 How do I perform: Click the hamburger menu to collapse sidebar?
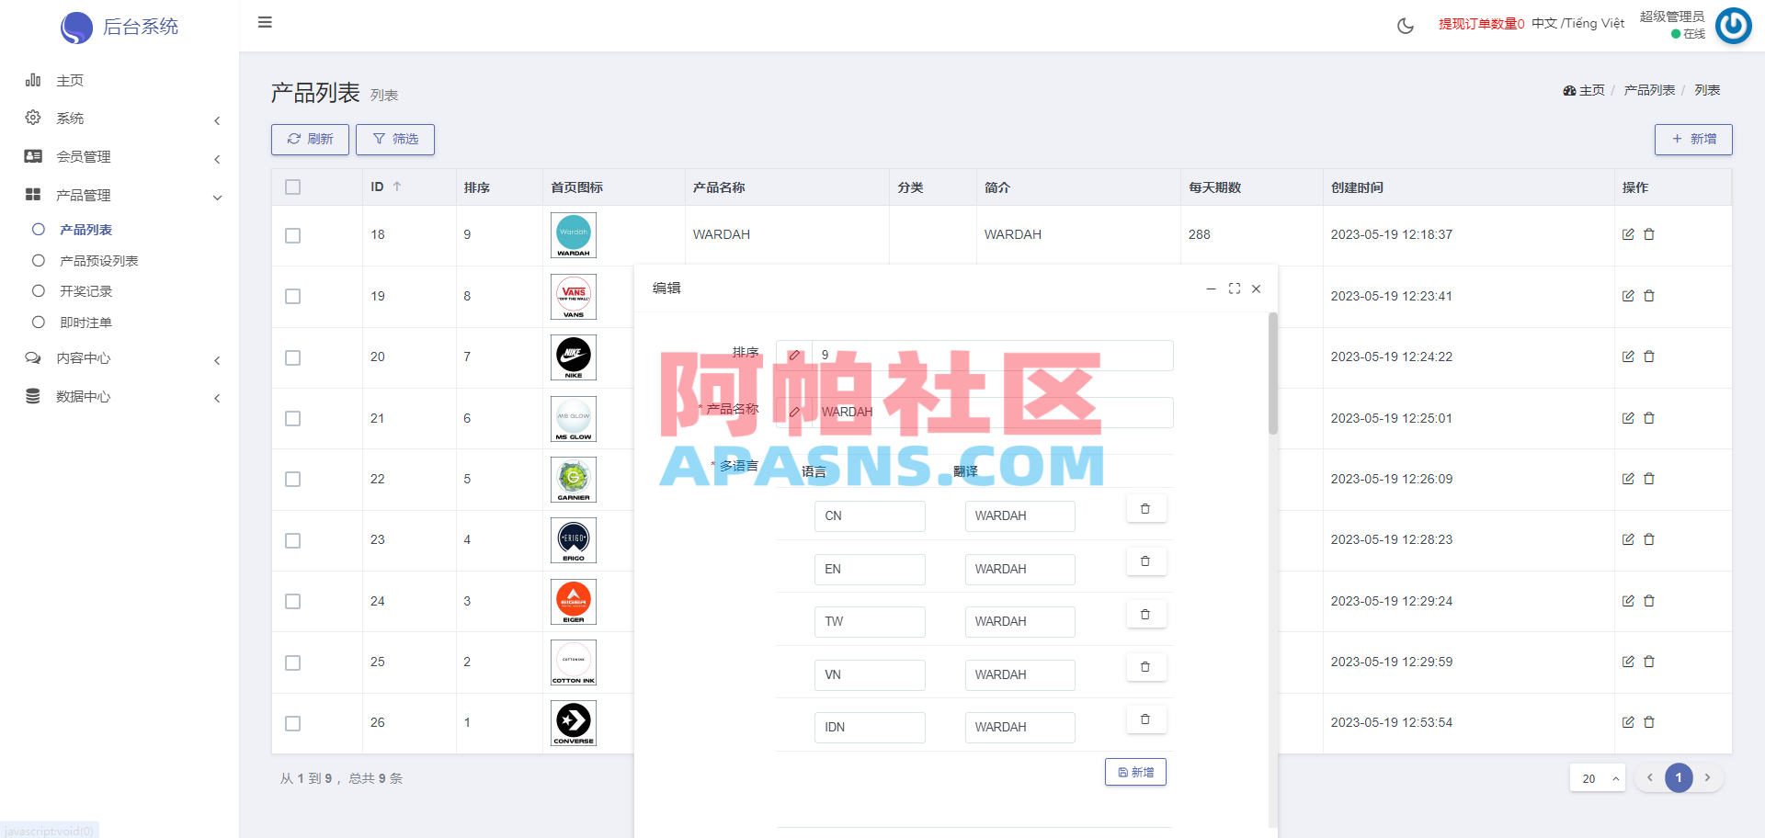point(265,22)
